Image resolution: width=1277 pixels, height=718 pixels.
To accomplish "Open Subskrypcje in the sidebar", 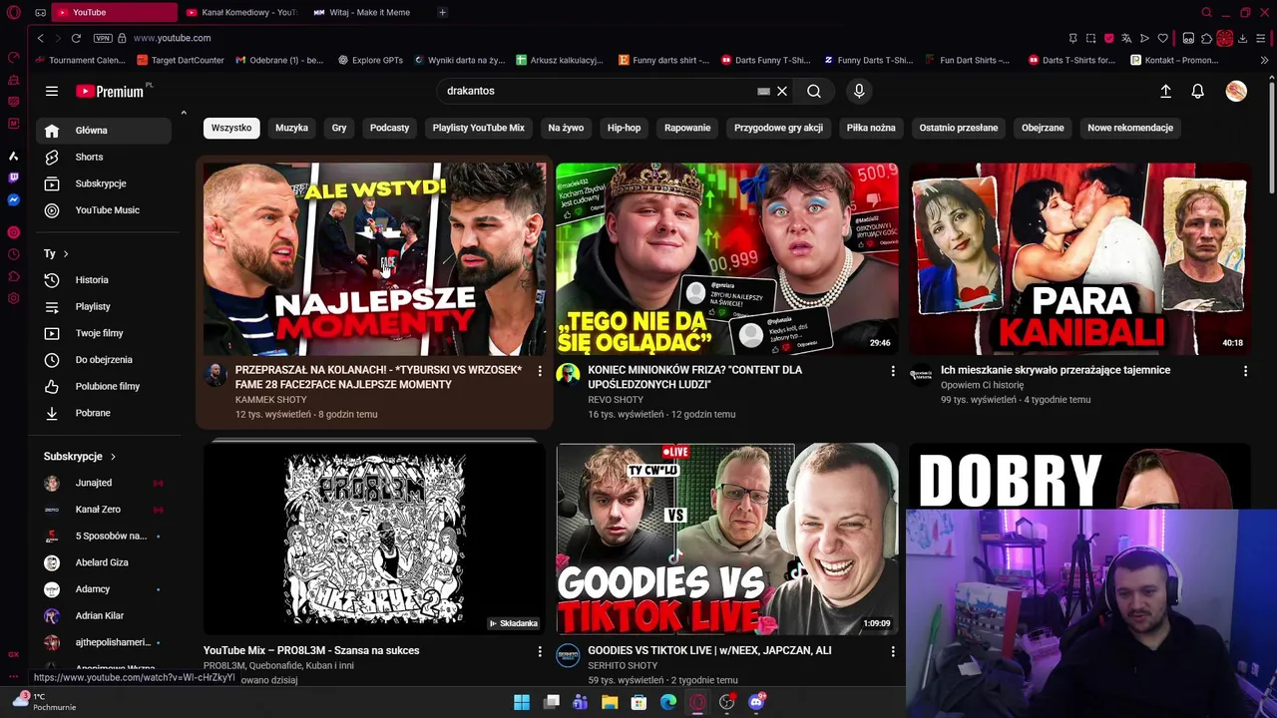I will click(104, 183).
